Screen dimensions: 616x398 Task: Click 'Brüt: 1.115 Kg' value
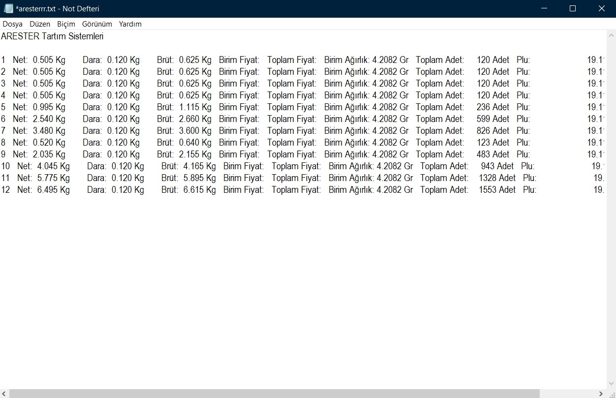[184, 107]
